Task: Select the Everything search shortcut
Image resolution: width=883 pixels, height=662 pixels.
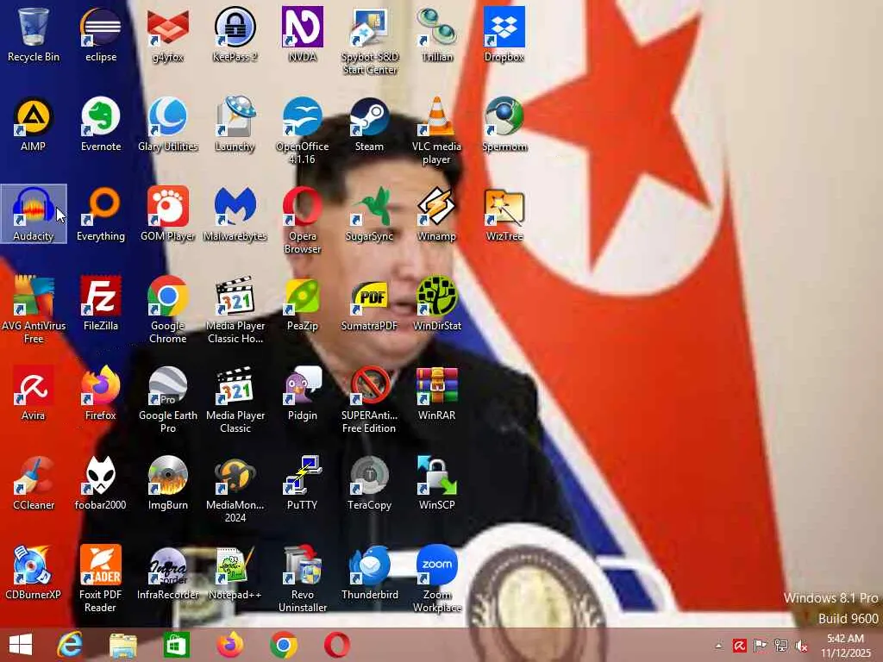Action: click(101, 214)
